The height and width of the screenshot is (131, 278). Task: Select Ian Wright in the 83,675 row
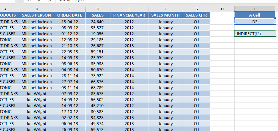coord(37,94)
